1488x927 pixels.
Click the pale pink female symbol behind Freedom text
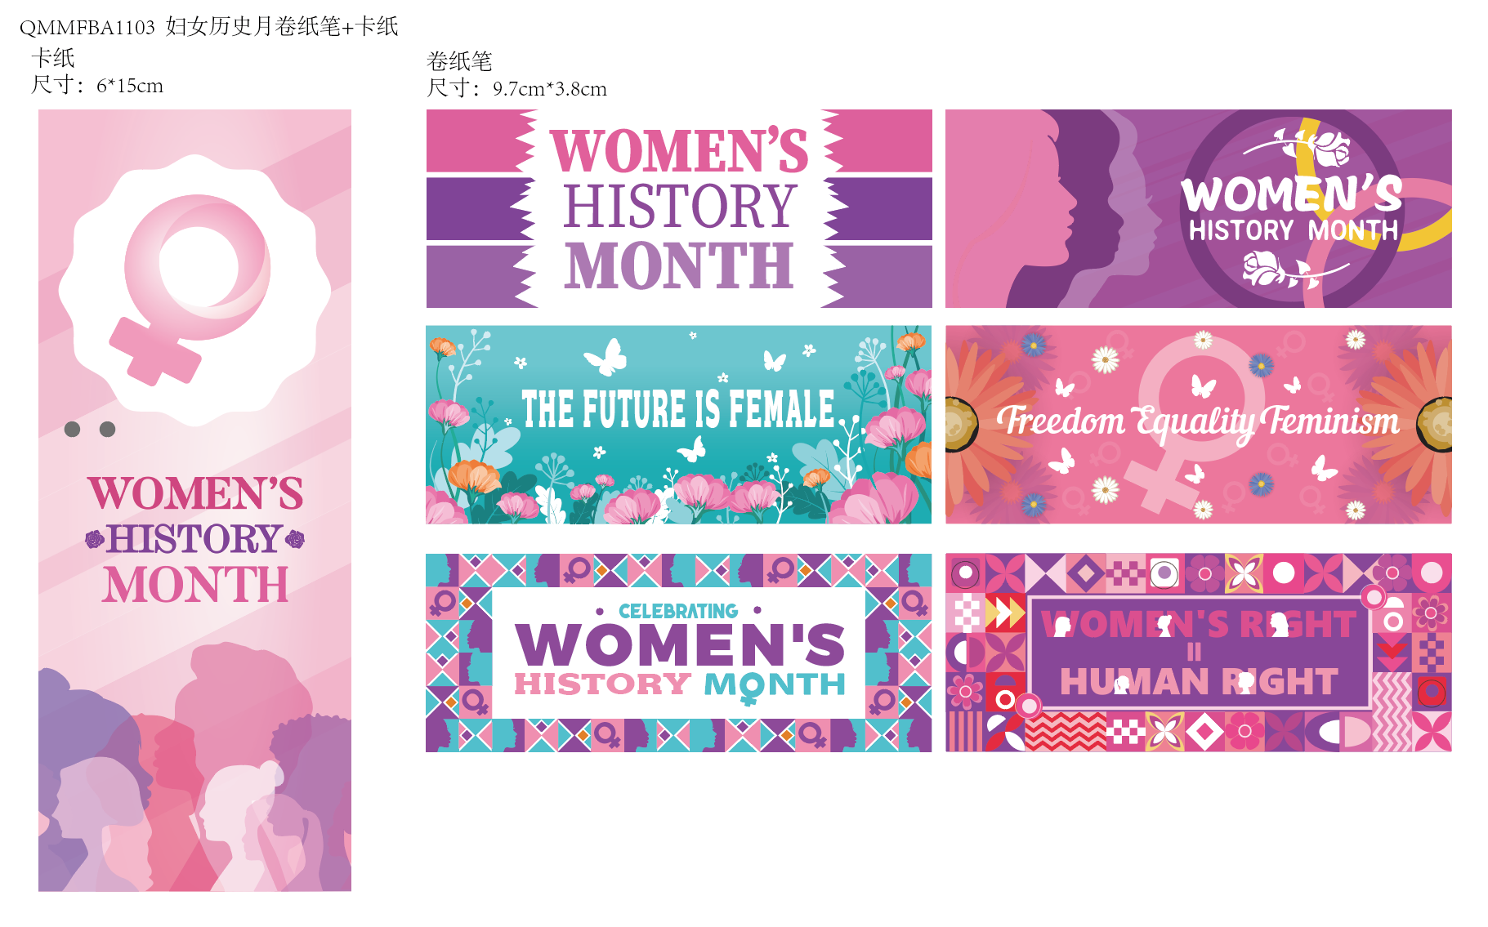click(x=1189, y=421)
